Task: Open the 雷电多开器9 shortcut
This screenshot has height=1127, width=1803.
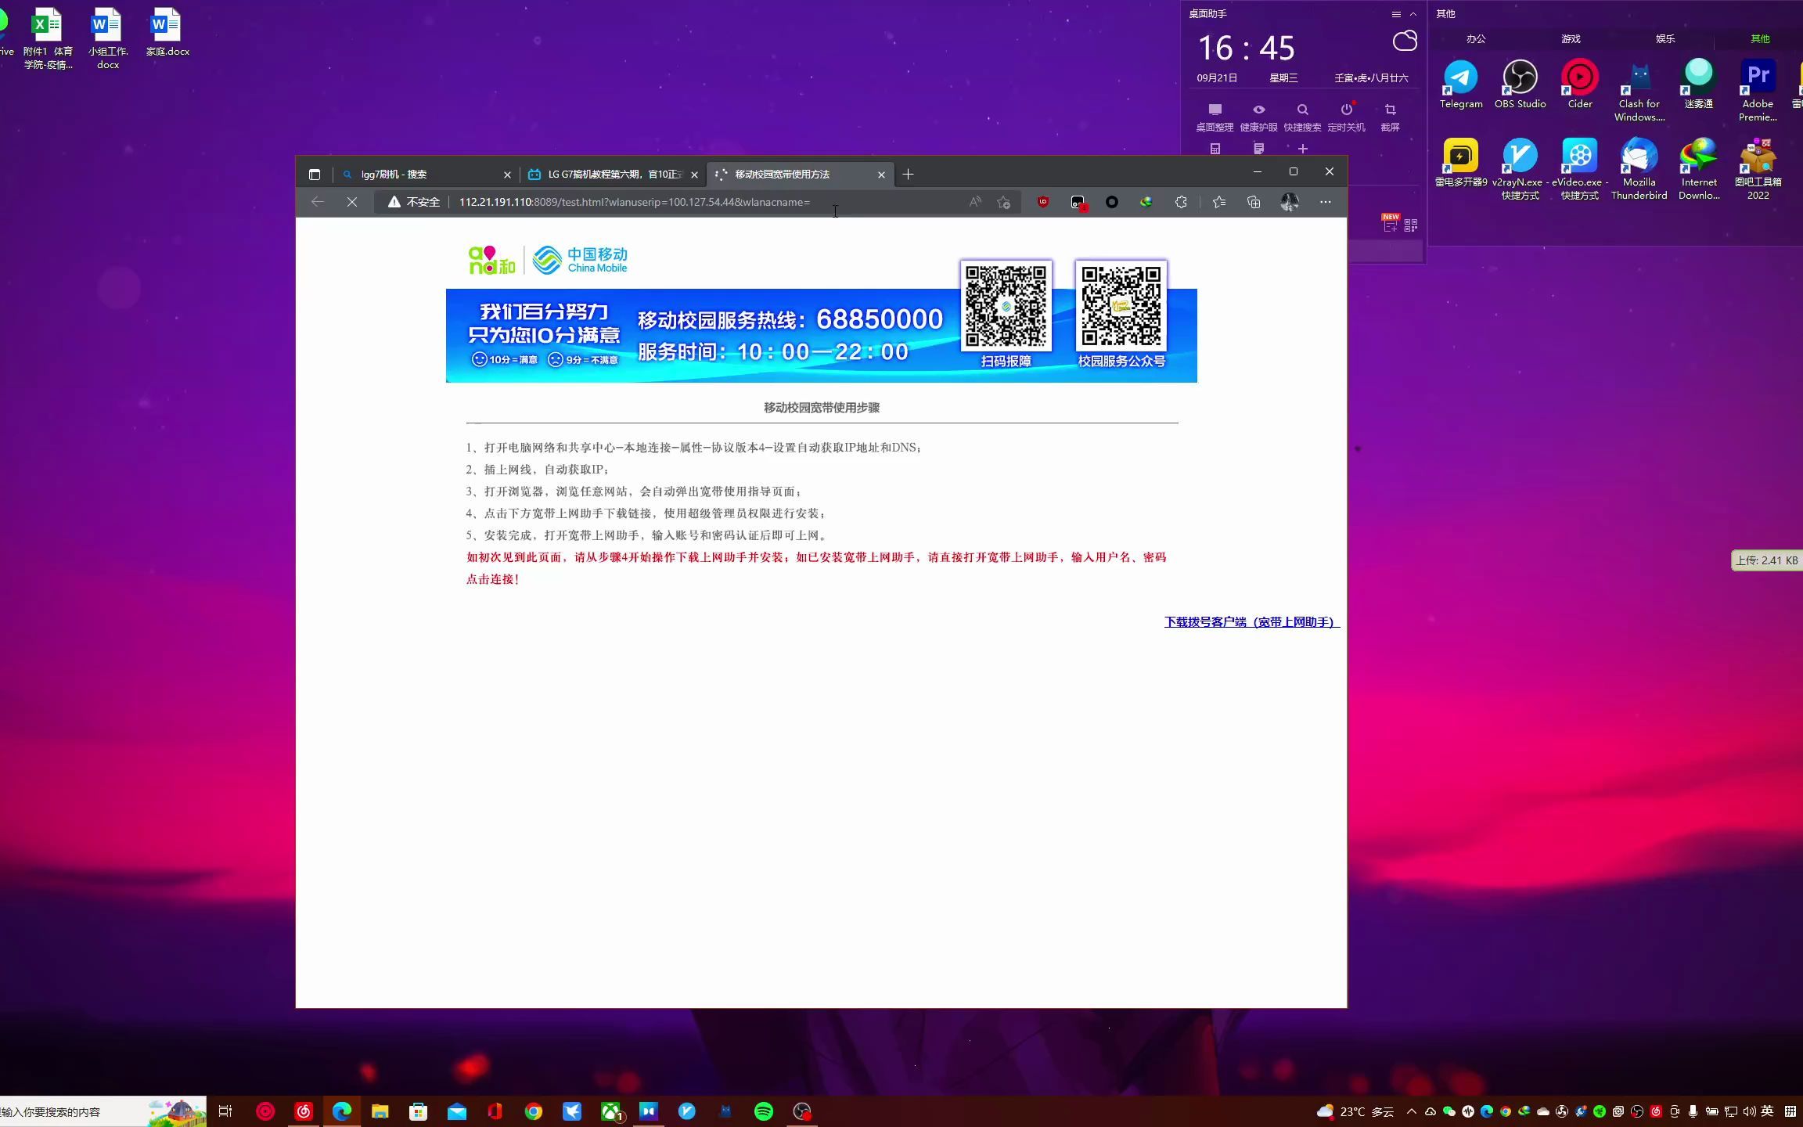Action: (x=1460, y=163)
